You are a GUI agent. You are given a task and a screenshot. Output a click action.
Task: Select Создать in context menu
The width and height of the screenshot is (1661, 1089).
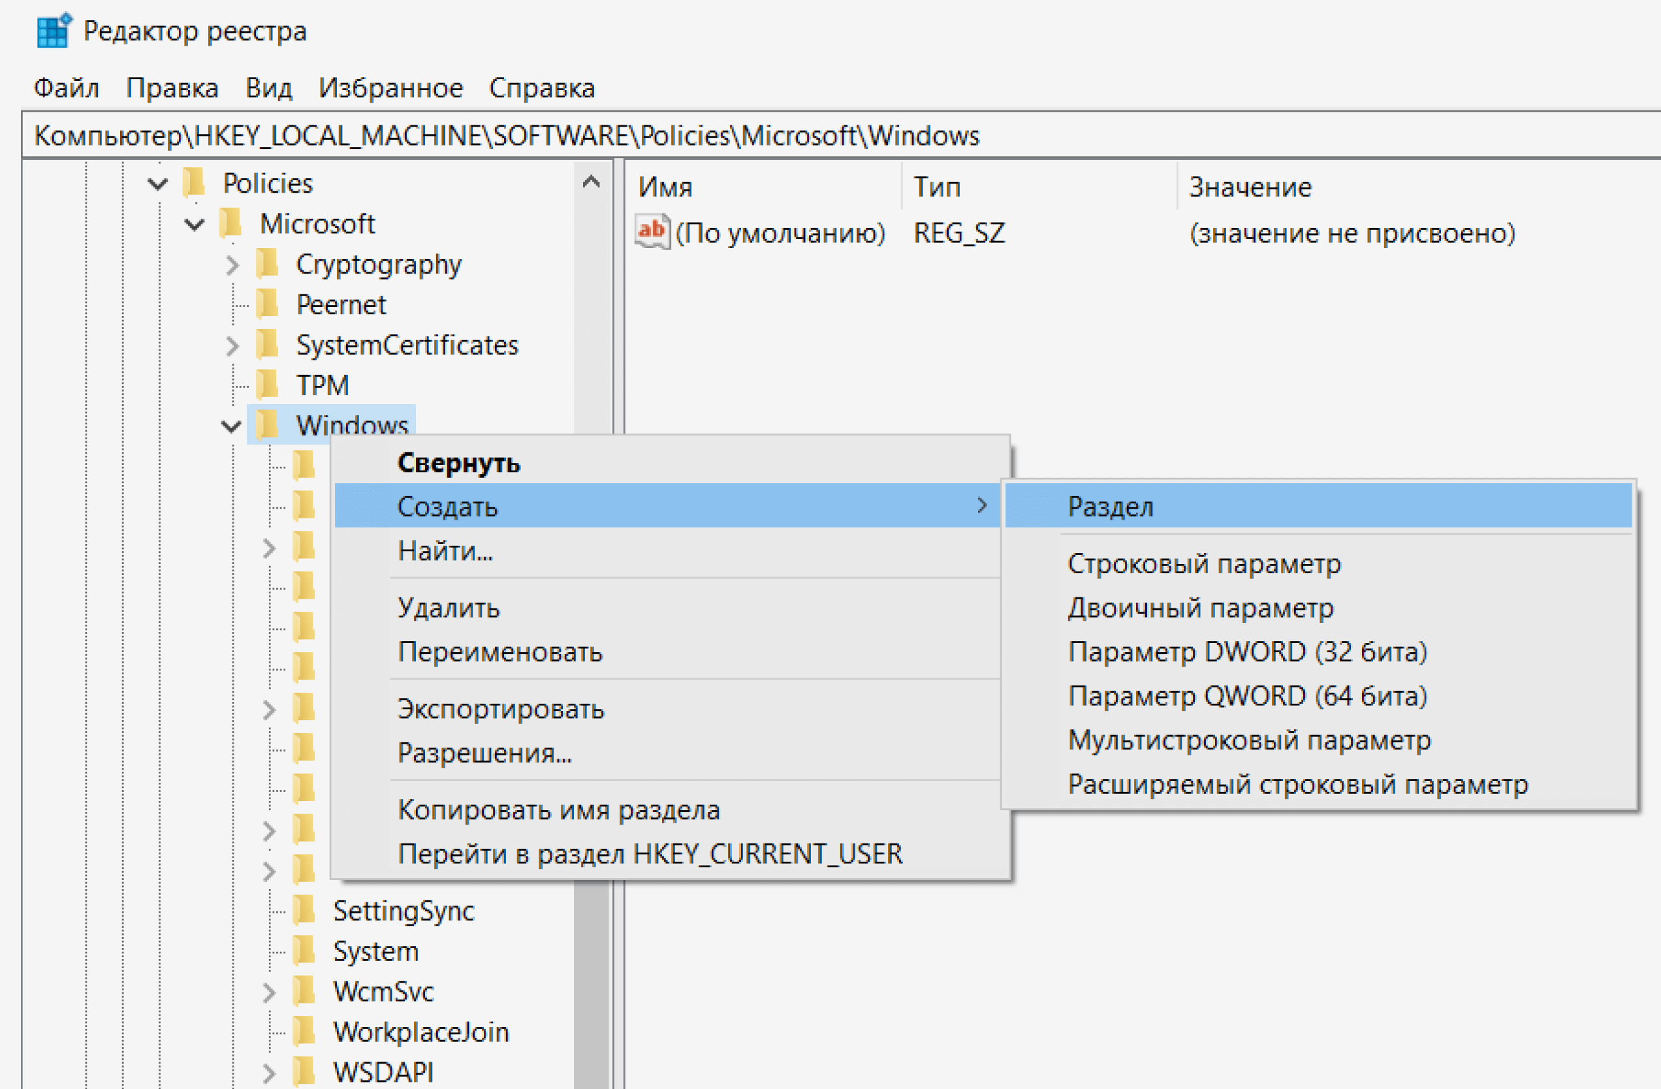667,505
